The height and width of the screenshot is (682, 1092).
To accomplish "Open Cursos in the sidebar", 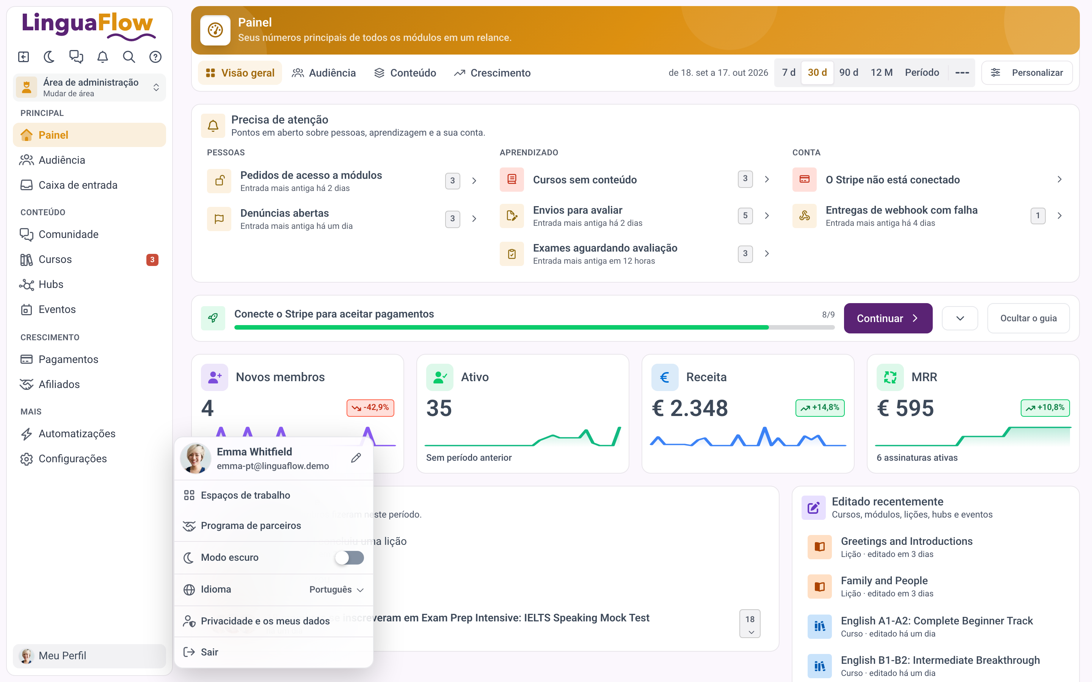I will coord(89,260).
